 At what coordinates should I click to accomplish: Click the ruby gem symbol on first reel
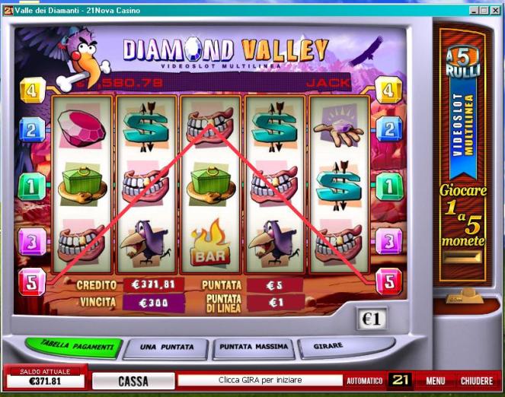pyautogui.click(x=82, y=129)
